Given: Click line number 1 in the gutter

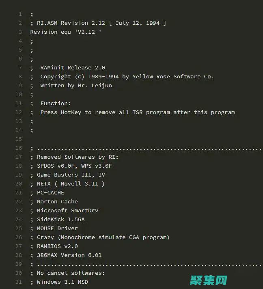Looking at the screenshot, I should click(x=20, y=14).
